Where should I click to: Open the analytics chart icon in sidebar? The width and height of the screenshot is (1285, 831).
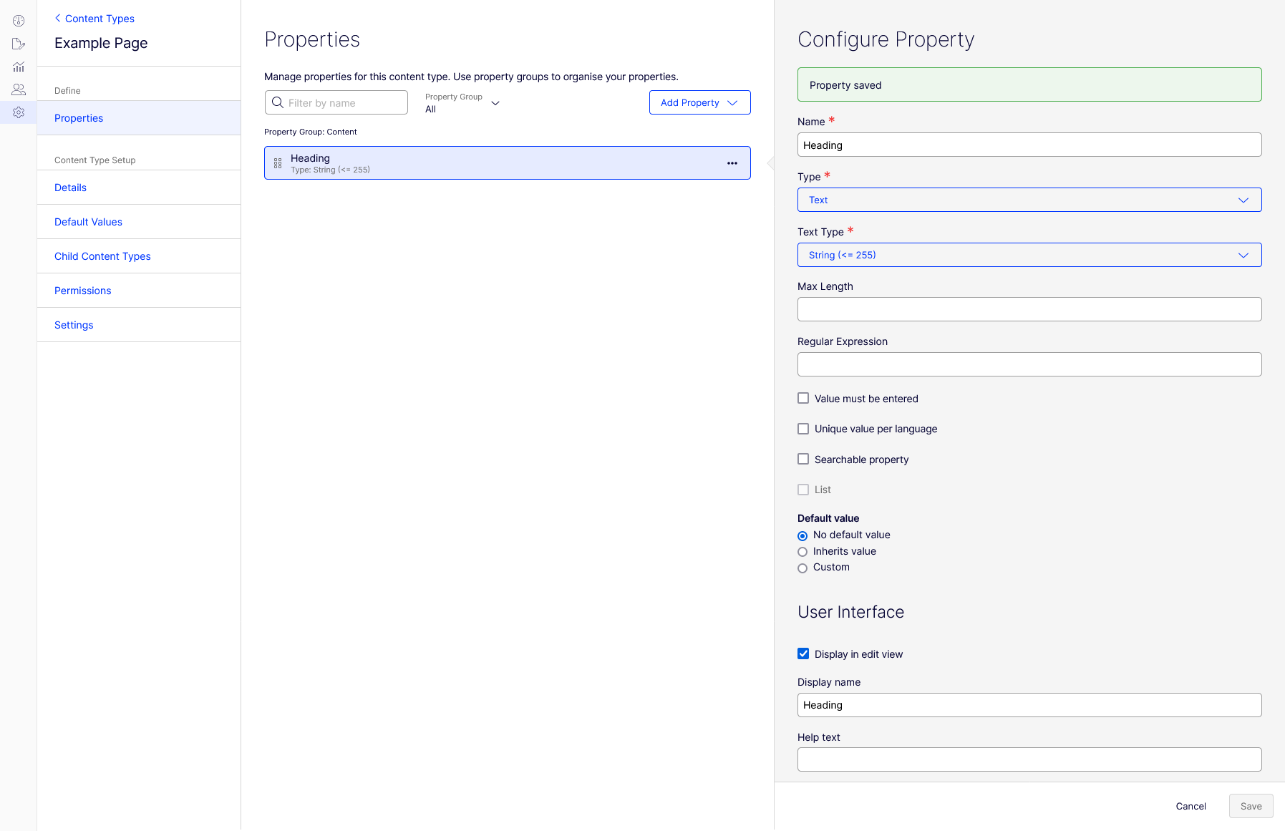[x=19, y=67]
